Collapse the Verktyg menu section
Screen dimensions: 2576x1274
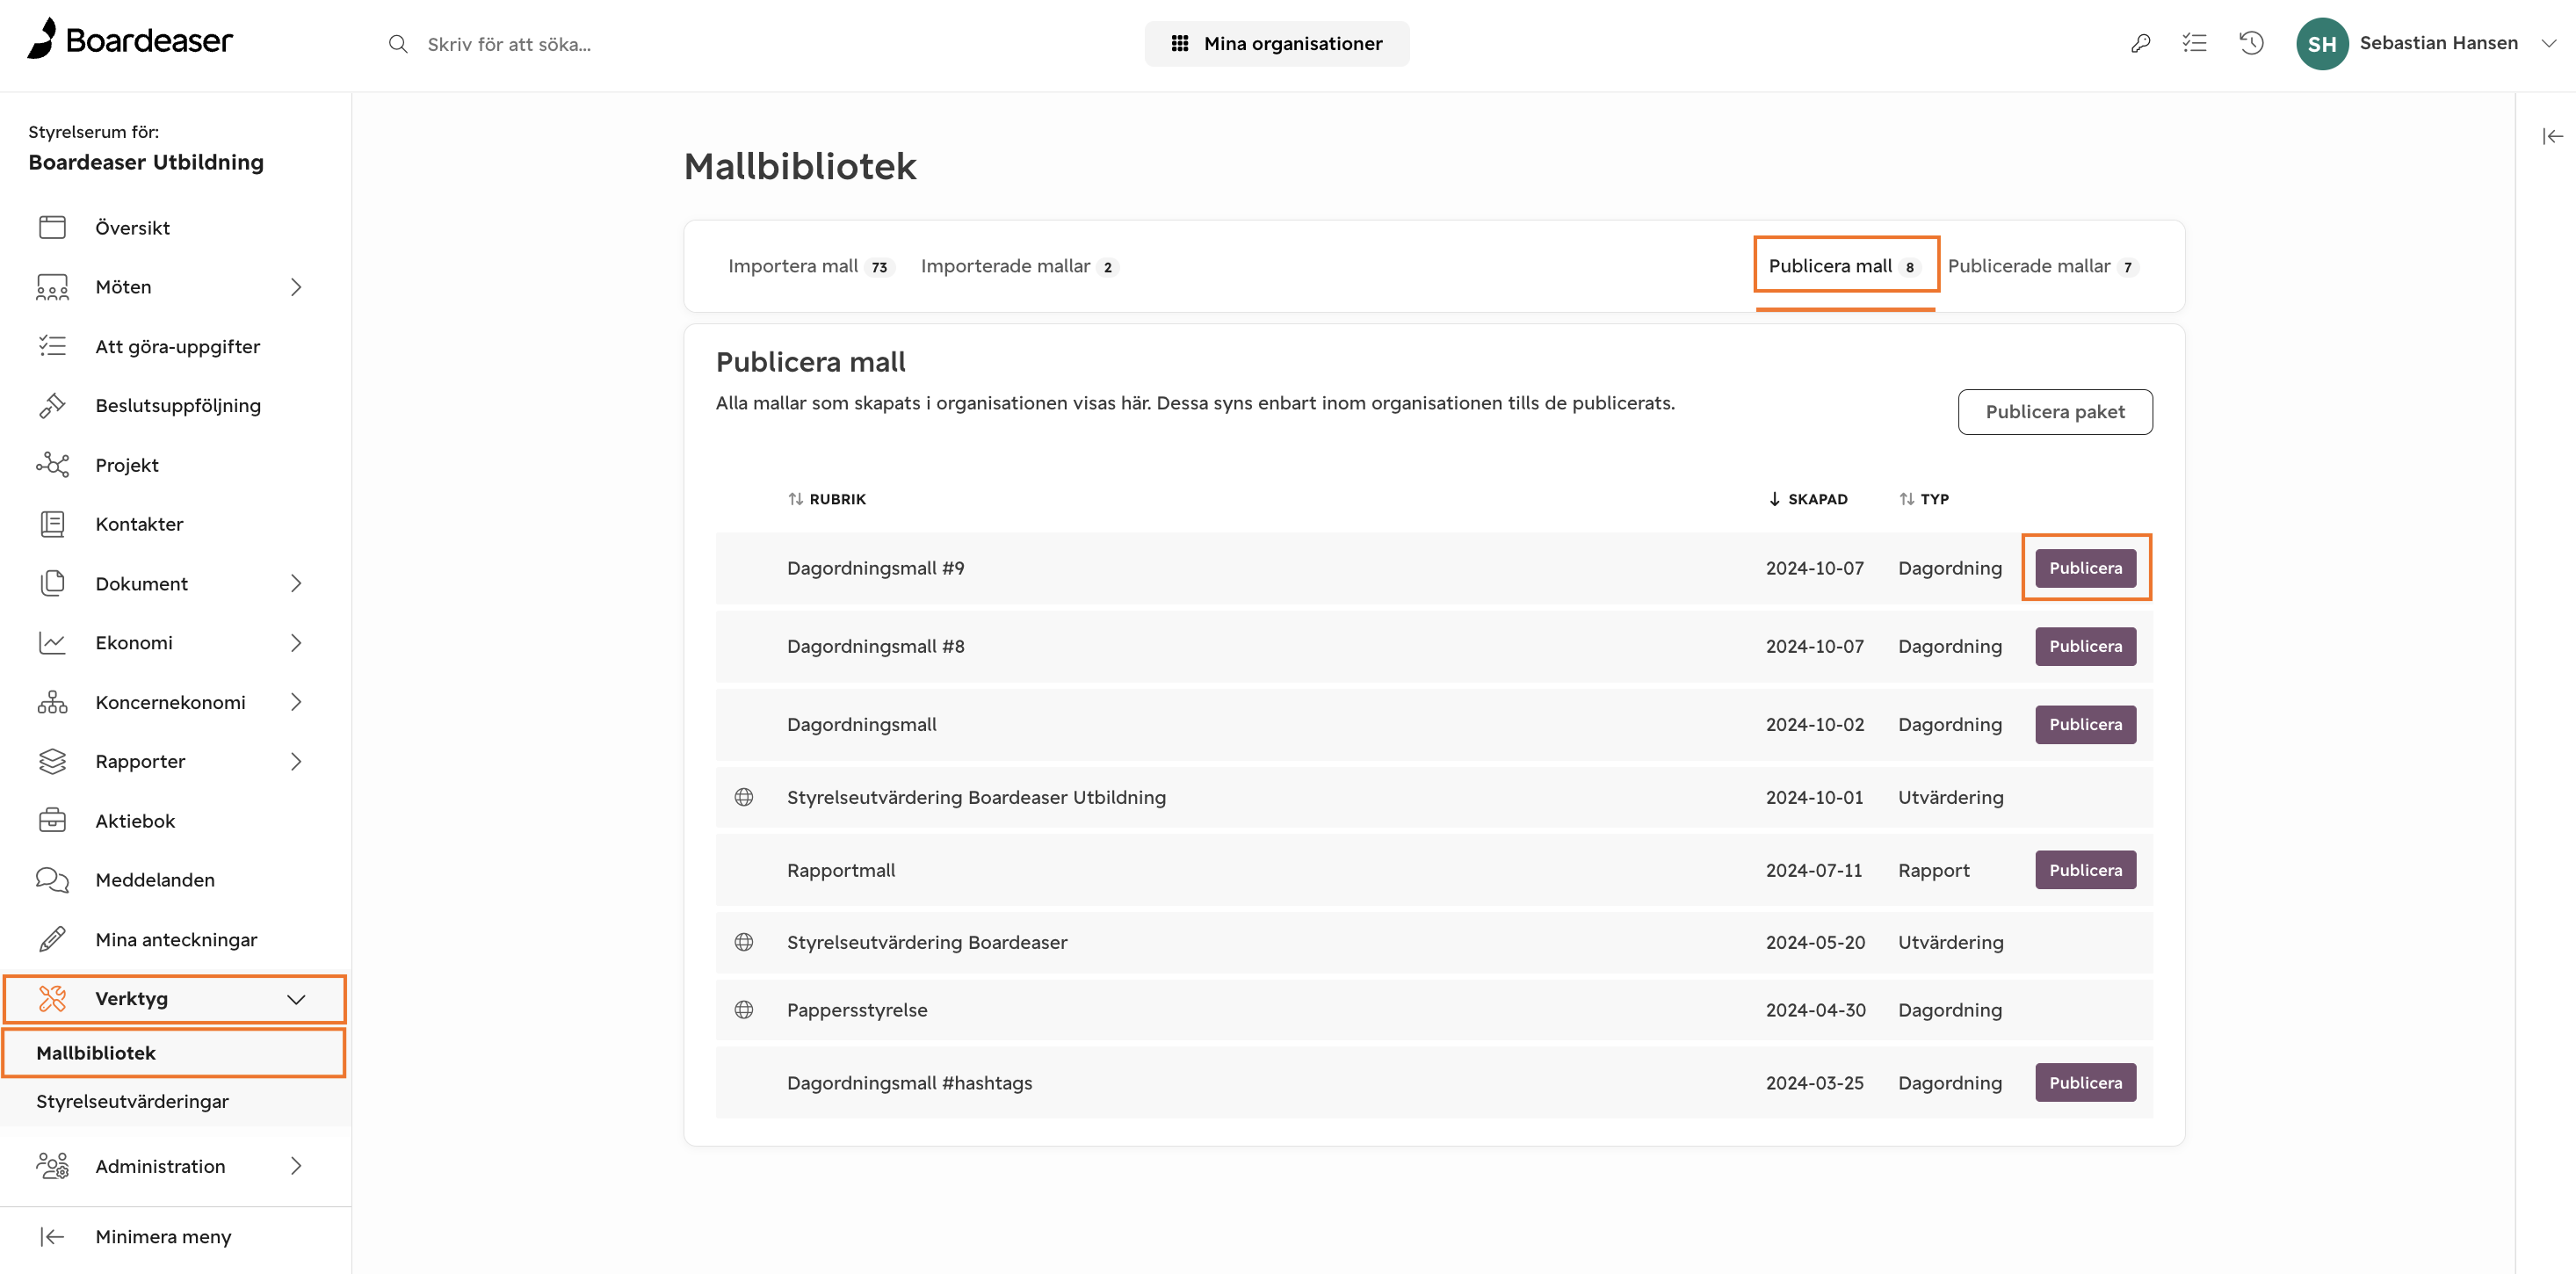[296, 999]
